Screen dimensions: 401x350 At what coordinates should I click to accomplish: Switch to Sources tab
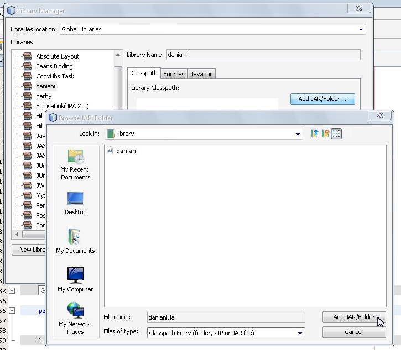(174, 74)
